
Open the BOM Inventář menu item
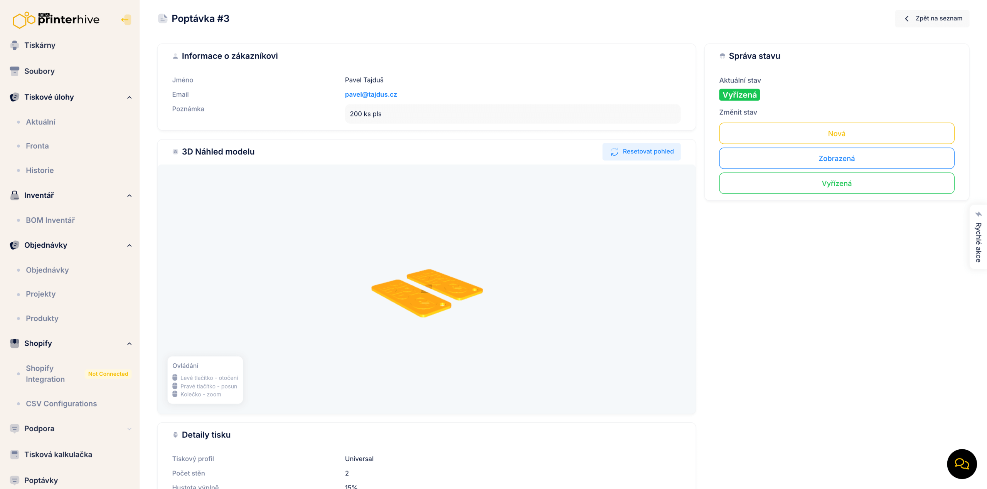click(50, 220)
